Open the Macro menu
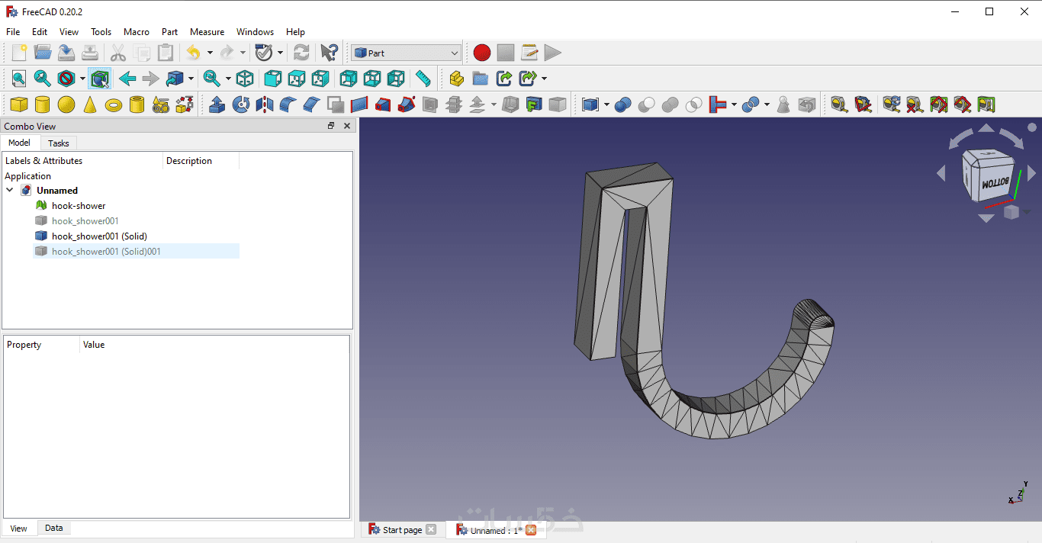This screenshot has height=543, width=1042. (137, 32)
